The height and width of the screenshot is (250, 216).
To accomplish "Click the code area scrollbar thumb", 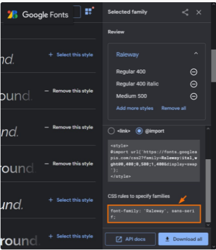I will tap(208, 190).
